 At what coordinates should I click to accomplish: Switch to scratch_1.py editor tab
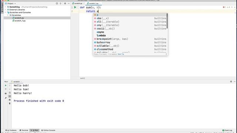(94, 3)
